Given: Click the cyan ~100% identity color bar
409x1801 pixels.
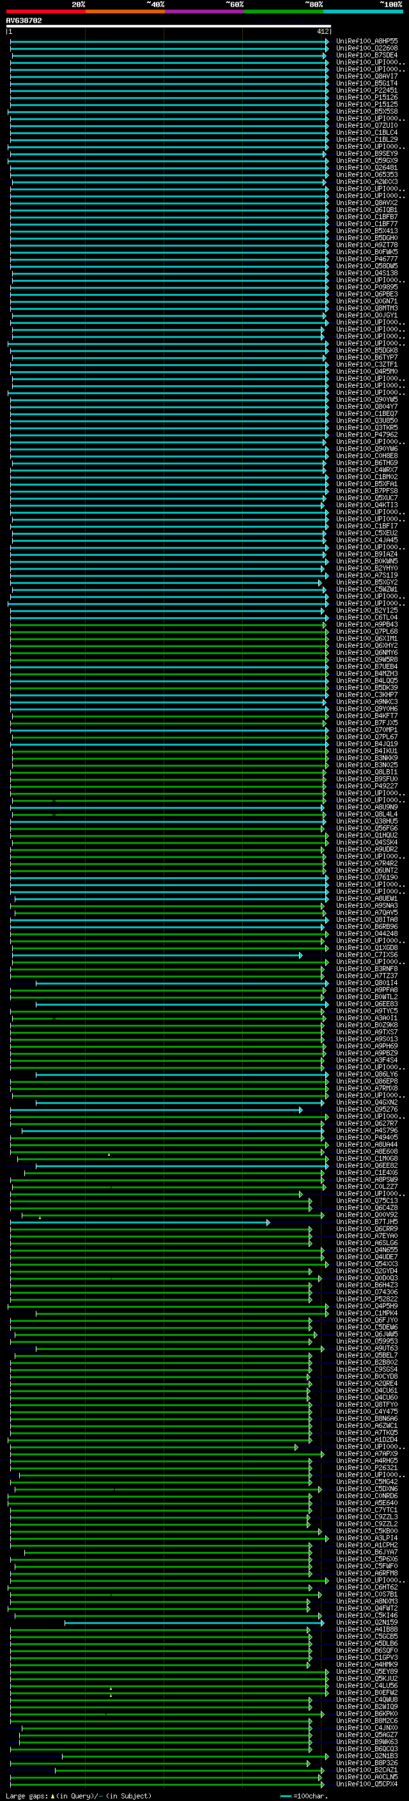Looking at the screenshot, I should coord(363,11).
